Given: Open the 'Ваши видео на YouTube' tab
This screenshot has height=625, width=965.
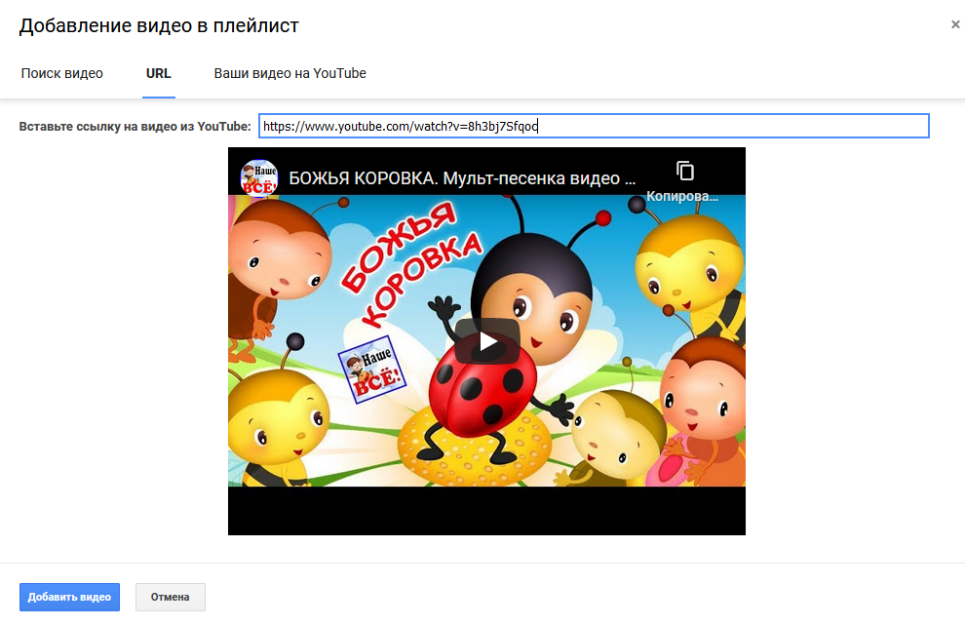Looking at the screenshot, I should (289, 73).
